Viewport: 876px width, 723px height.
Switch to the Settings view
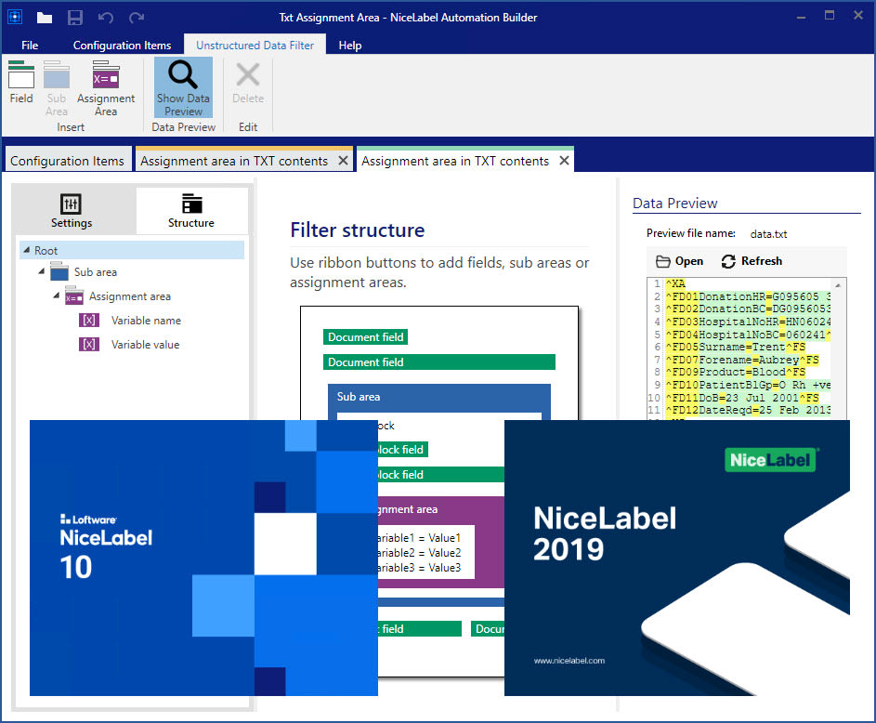[72, 211]
